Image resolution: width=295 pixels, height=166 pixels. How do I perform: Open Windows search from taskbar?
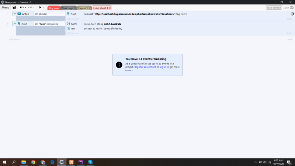click(x=14, y=162)
